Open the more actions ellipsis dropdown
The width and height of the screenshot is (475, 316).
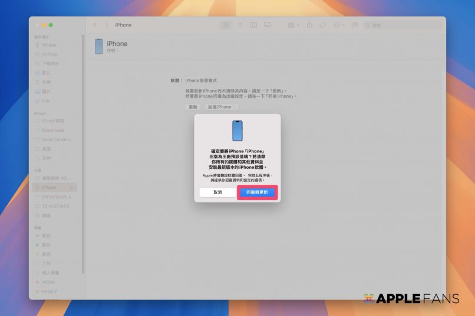[x=339, y=25]
